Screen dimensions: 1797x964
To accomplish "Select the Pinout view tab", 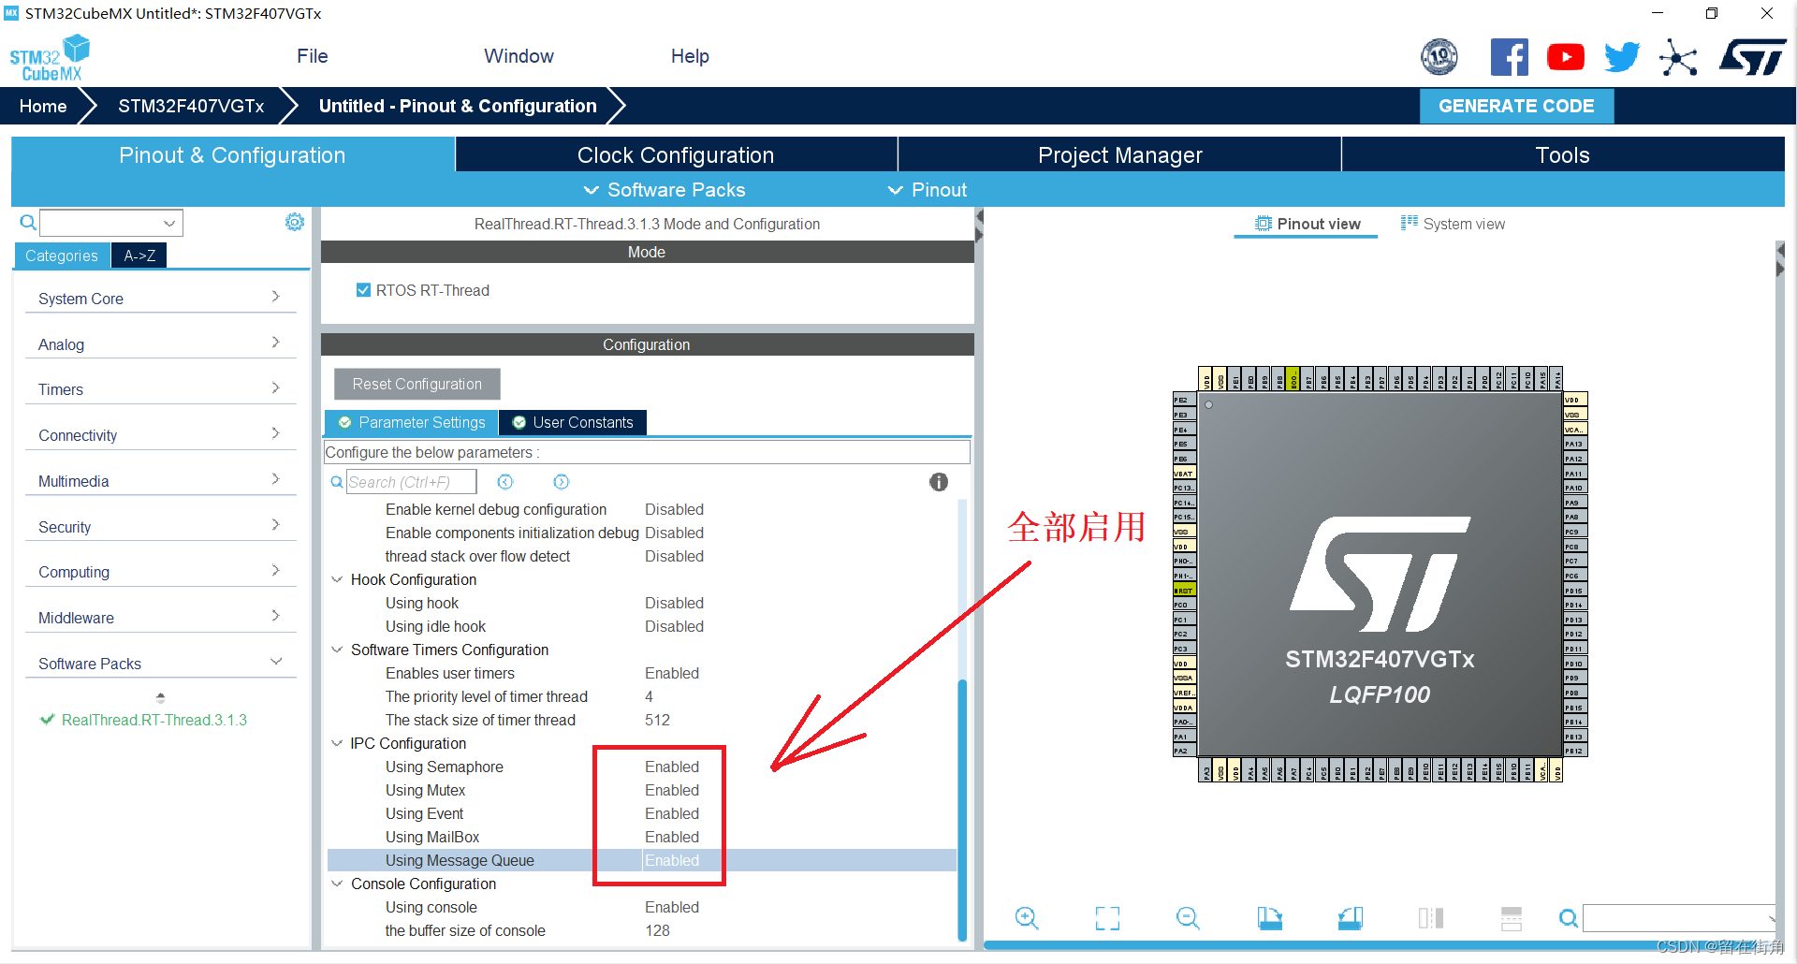I will [1307, 224].
